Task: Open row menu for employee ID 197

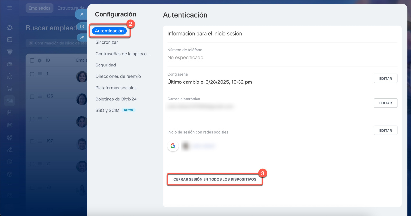Action: (x=40, y=141)
